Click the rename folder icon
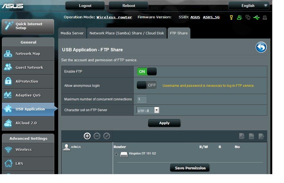Image resolution: width=284 pixels, height=183 pixels. point(261,136)
